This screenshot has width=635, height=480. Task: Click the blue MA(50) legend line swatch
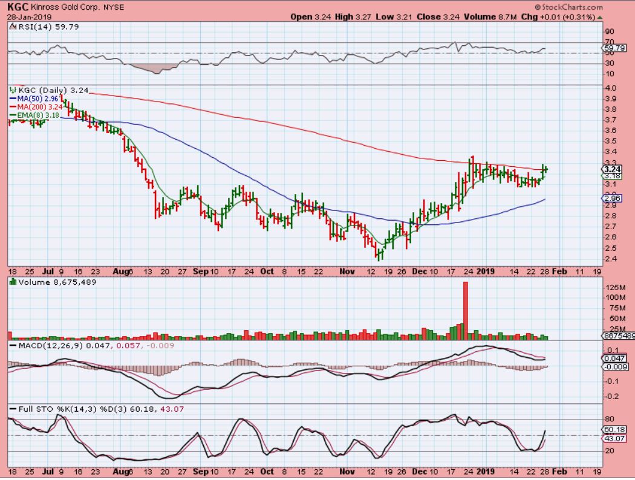pos(13,99)
